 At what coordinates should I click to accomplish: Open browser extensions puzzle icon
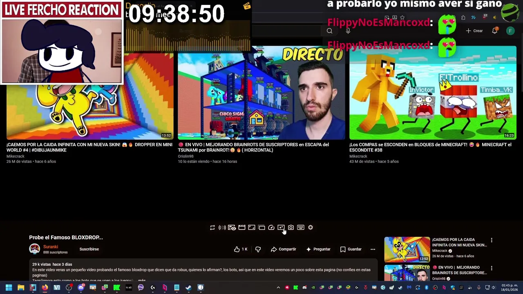(x=463, y=18)
